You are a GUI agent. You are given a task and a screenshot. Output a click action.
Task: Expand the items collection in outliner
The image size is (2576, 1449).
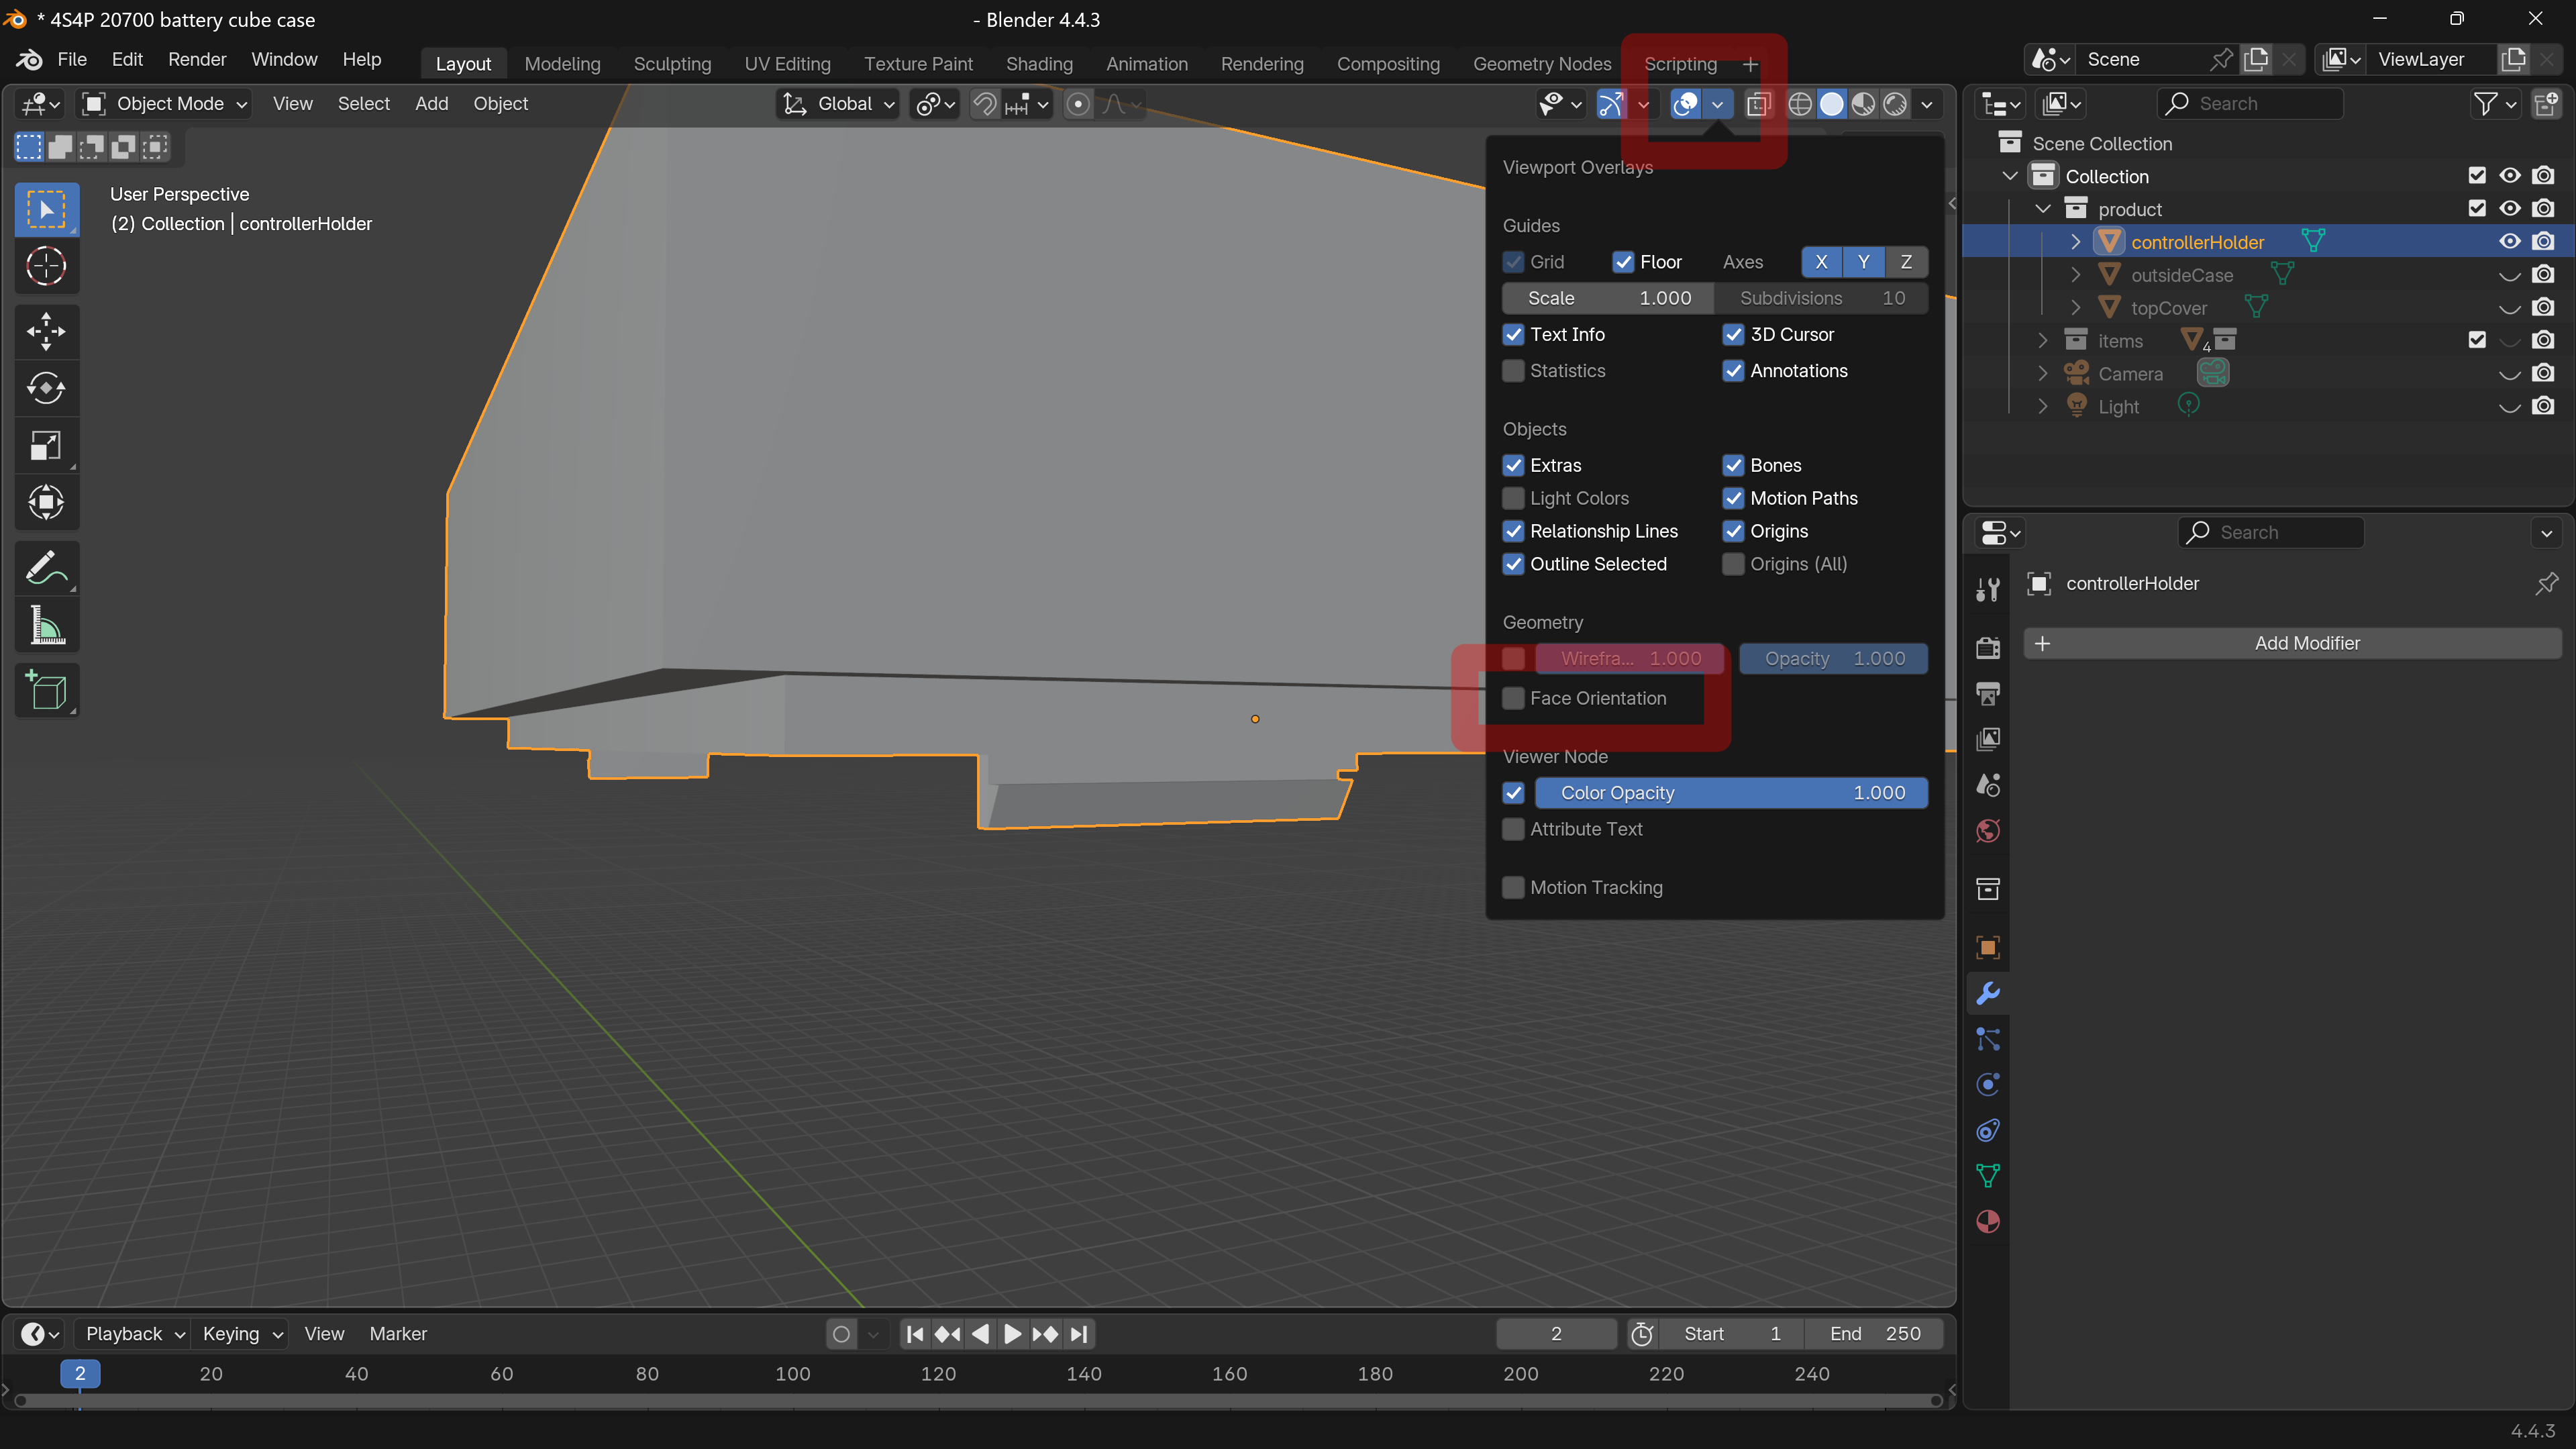(x=2043, y=341)
